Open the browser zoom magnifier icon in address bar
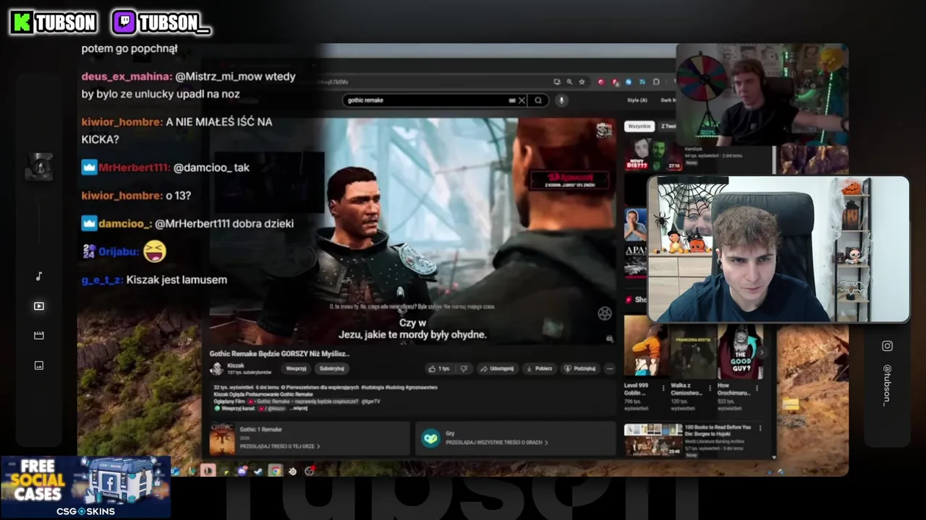 pos(569,82)
